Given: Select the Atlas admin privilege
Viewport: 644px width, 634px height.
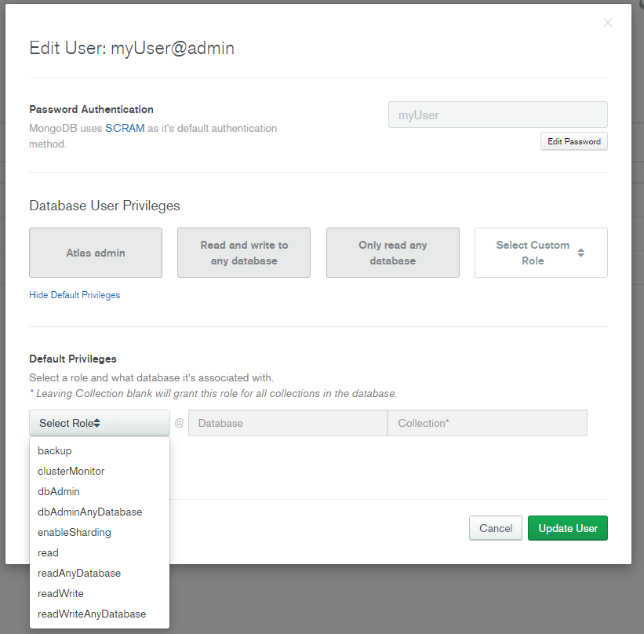Looking at the screenshot, I should [96, 253].
